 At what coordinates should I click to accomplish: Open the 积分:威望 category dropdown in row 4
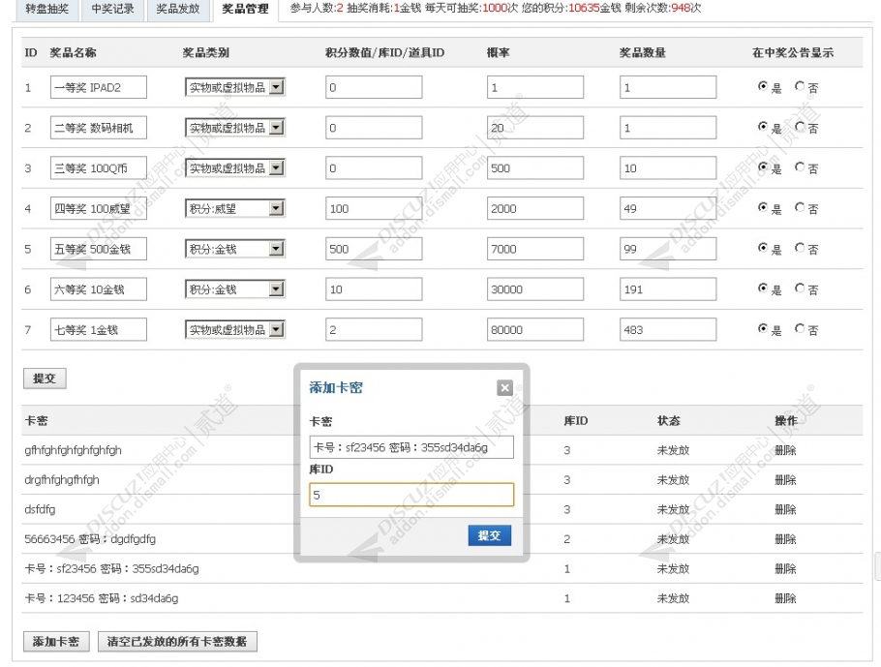coord(276,208)
